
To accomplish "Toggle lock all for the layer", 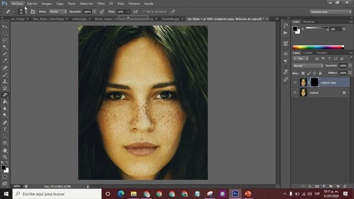I will click(320, 73).
